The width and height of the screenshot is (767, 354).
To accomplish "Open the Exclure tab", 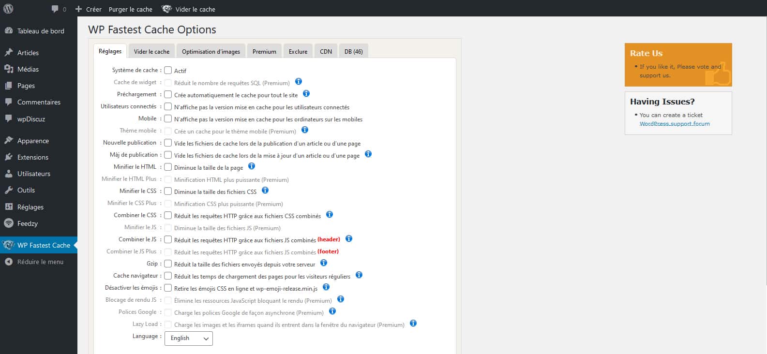I will (x=298, y=51).
